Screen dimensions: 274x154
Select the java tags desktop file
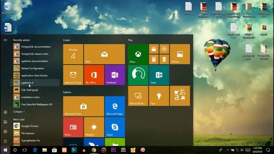(x=188, y=8)
